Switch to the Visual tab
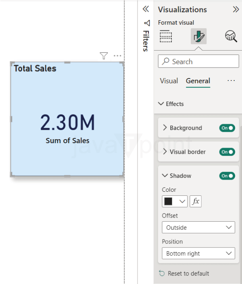The width and height of the screenshot is (242, 284). click(169, 81)
